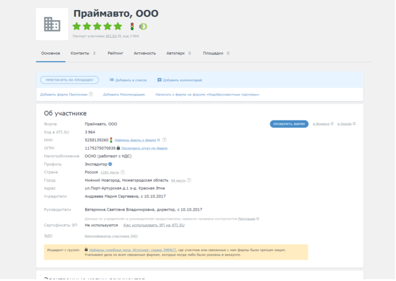Open the 1181 место country ranking link
The height and width of the screenshot is (281, 396).
pyautogui.click(x=110, y=172)
